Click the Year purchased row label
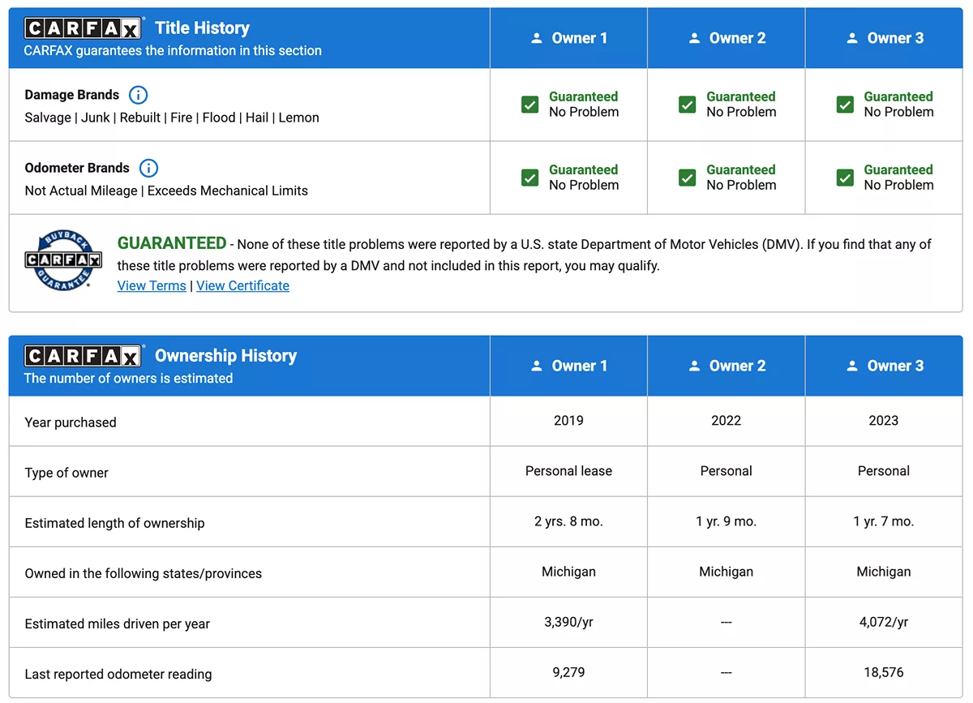The height and width of the screenshot is (703, 973). point(71,422)
